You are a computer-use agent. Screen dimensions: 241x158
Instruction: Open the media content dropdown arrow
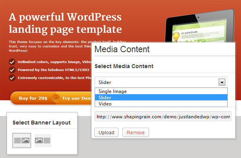[222, 82]
